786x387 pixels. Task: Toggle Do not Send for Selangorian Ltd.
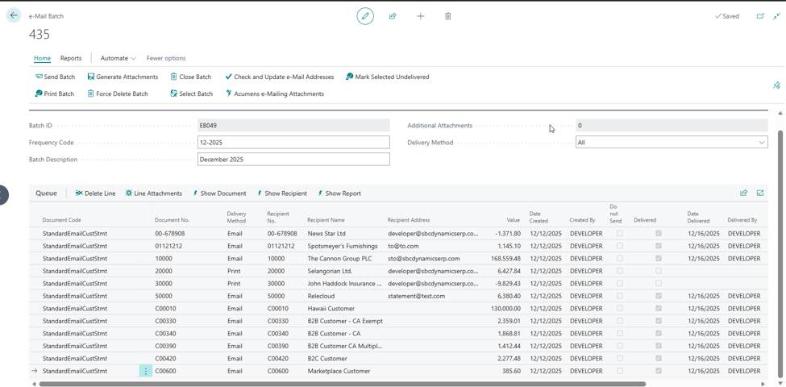[x=620, y=271]
